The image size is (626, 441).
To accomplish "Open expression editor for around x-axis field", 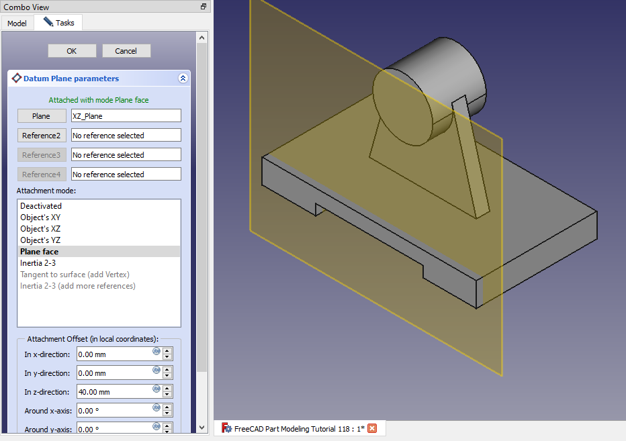I will pyautogui.click(x=156, y=407).
